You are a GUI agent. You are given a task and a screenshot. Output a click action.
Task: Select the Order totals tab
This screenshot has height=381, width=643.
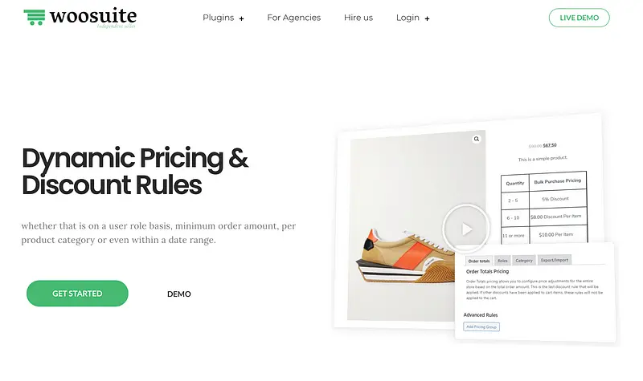(479, 261)
